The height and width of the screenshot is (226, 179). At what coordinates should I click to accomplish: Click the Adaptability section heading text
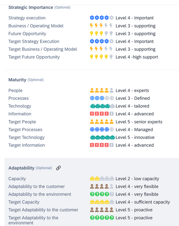coord(21,168)
